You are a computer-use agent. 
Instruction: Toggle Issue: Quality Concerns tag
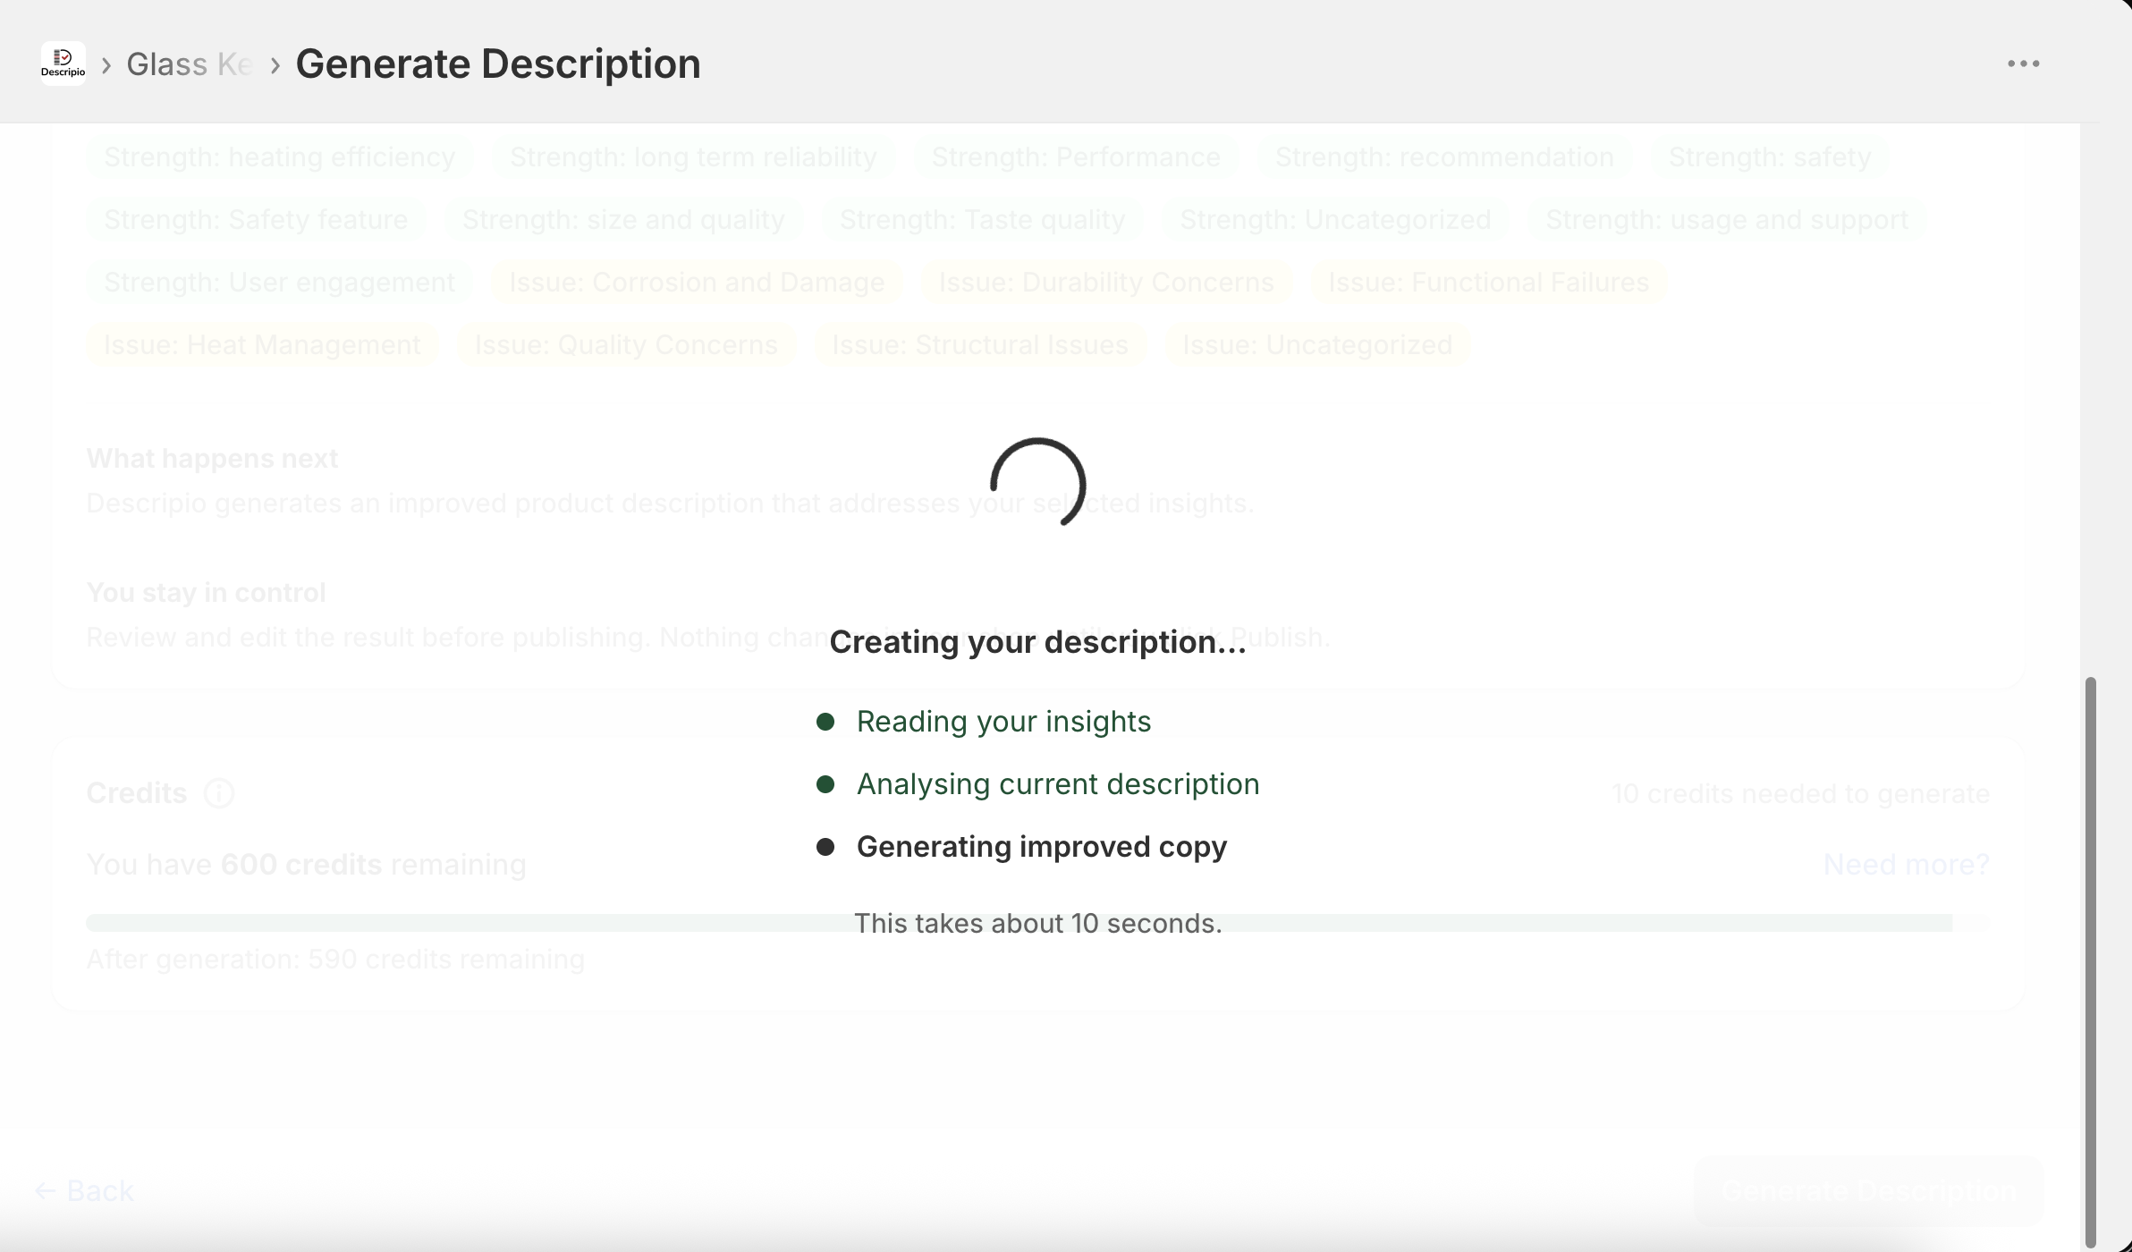click(626, 345)
